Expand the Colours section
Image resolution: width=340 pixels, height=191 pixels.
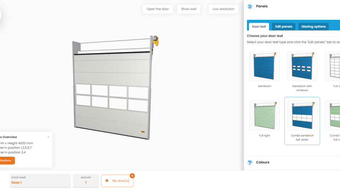tap(292, 162)
